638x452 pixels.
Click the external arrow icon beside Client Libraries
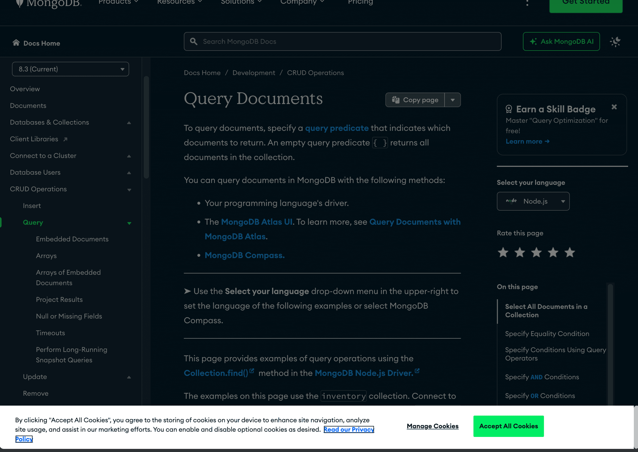(x=65, y=139)
